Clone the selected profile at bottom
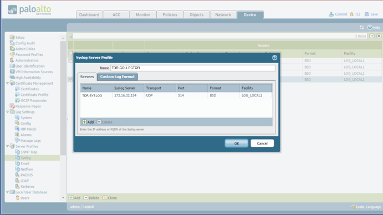This screenshot has height=215, width=383. (x=110, y=198)
